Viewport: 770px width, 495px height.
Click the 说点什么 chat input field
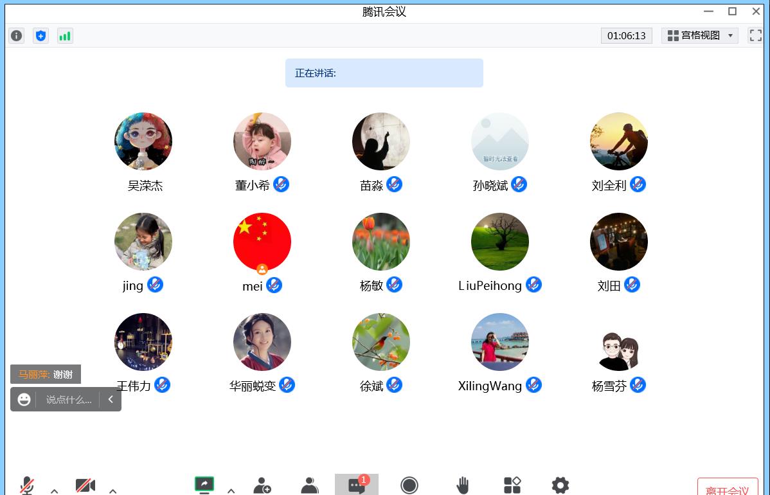[68, 400]
